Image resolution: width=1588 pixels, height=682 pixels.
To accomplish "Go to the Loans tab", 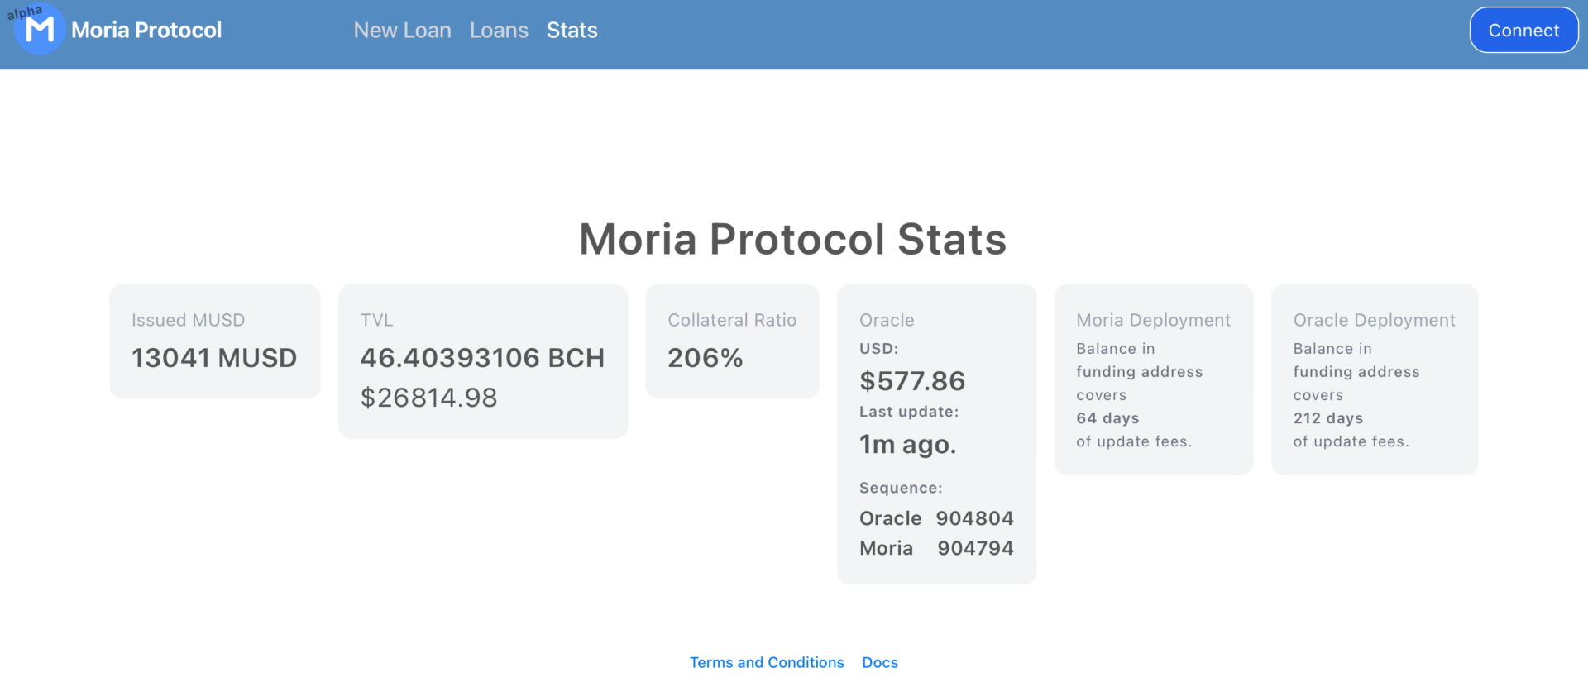I will [x=499, y=31].
